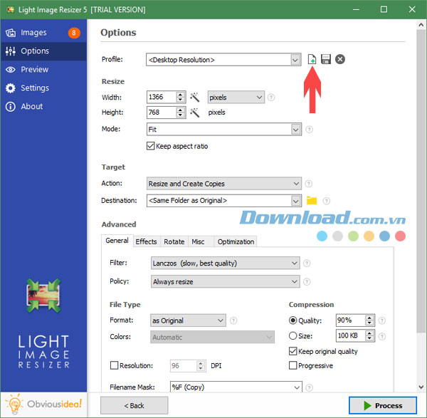Viewport: 427px width, 418px height.
Task: Click the magic wand beside Height
Action: (x=195, y=113)
